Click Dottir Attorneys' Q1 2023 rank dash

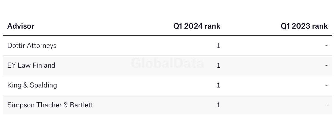click(326, 45)
